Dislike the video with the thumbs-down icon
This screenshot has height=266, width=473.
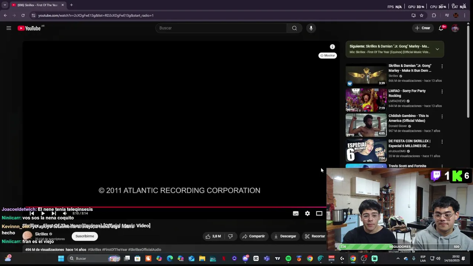click(230, 236)
